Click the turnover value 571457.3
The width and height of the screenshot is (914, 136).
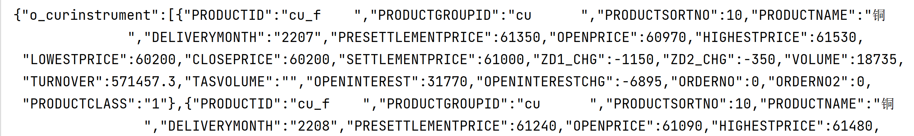143,82
